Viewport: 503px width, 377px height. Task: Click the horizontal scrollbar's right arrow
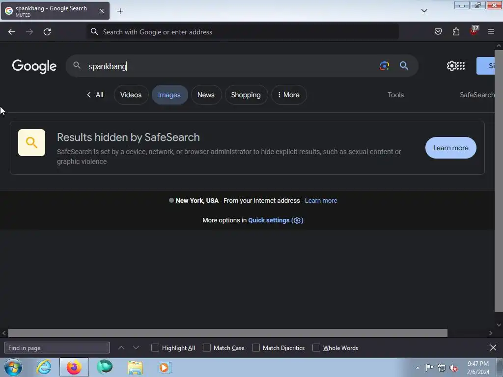491,333
